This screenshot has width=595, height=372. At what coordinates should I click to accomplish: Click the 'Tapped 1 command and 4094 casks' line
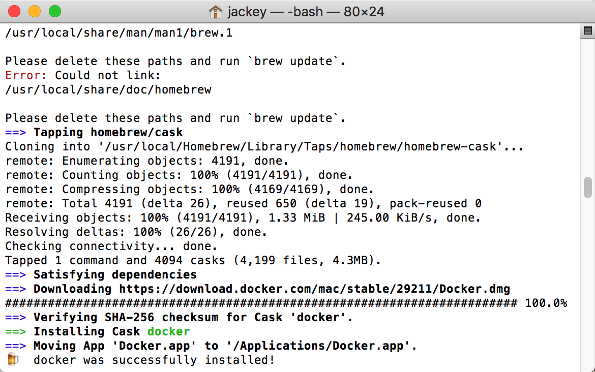[193, 261]
